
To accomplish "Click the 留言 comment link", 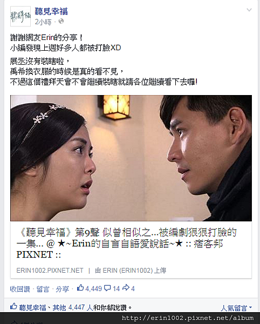I will pos(43,289).
